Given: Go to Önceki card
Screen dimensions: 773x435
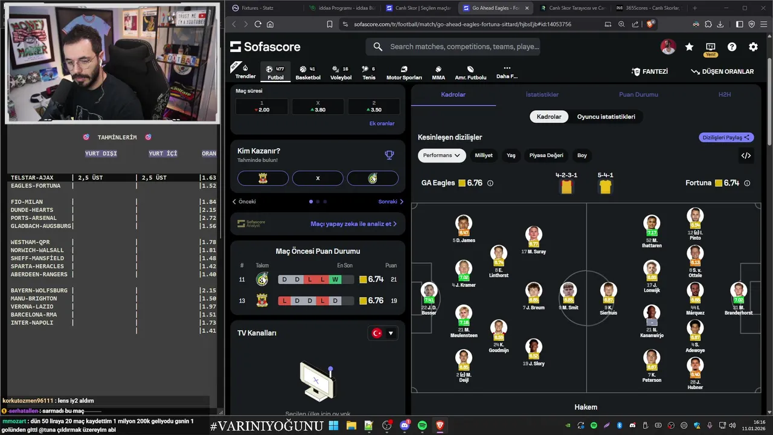Looking at the screenshot, I should (x=244, y=202).
